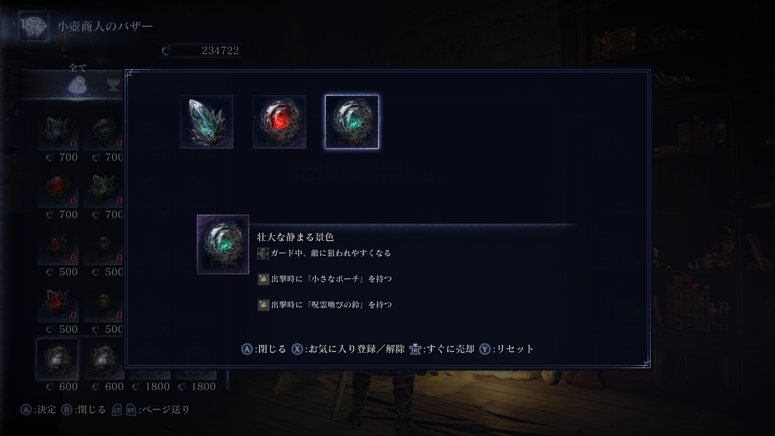Image resolution: width=775 pixels, height=436 pixels.
Task: Click X お気に入り登録／解除 favorite toggle
Action: click(x=348, y=349)
